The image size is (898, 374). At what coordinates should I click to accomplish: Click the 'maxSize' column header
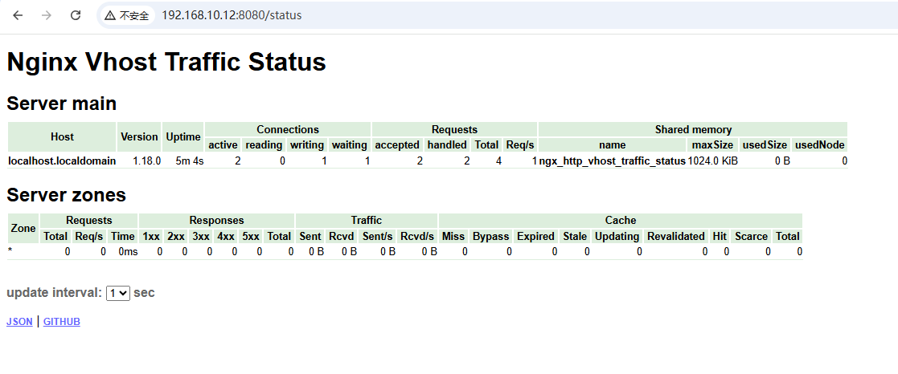coord(711,145)
